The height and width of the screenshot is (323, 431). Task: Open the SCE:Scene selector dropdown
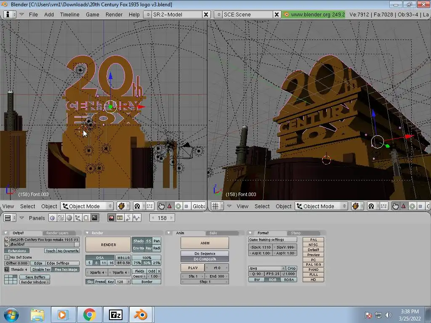(x=218, y=15)
